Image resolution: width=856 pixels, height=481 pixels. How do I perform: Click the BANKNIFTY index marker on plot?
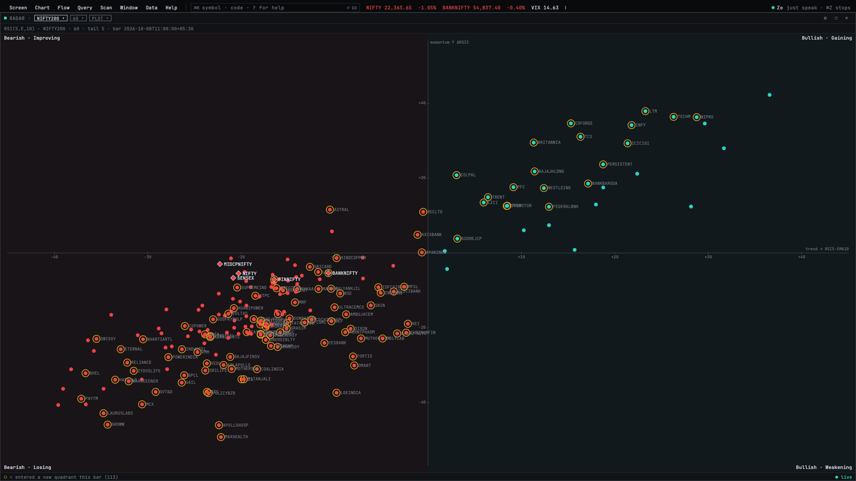point(328,273)
